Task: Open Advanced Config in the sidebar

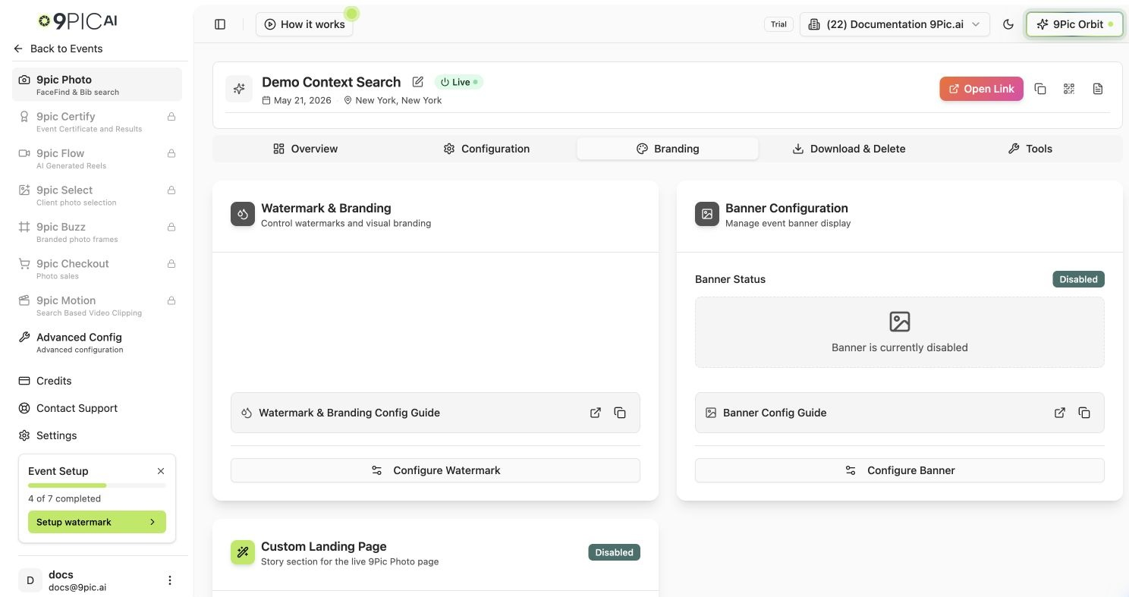Action: point(97,342)
